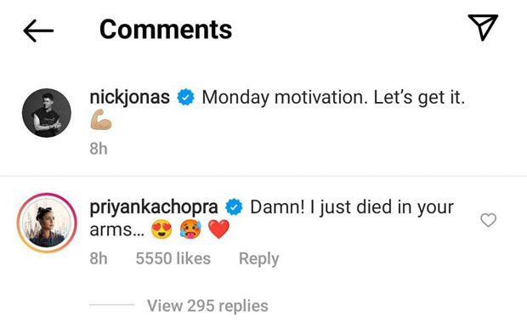
Task: Tap the paper plane share icon
Action: coord(484,27)
